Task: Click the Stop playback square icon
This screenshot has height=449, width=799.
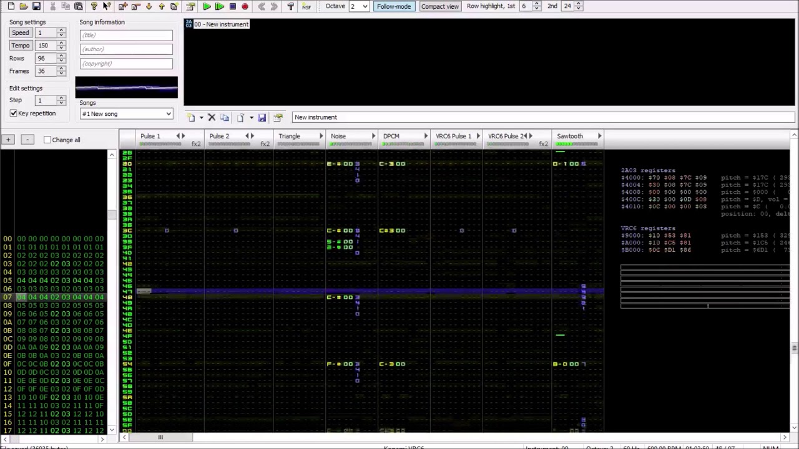Action: [x=232, y=6]
